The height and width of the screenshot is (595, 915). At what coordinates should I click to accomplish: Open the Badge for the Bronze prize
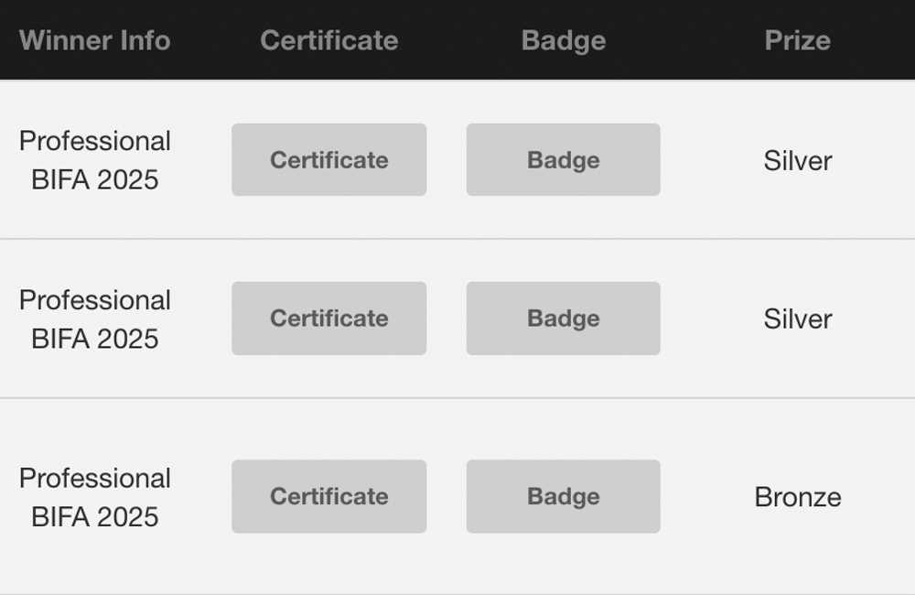563,496
